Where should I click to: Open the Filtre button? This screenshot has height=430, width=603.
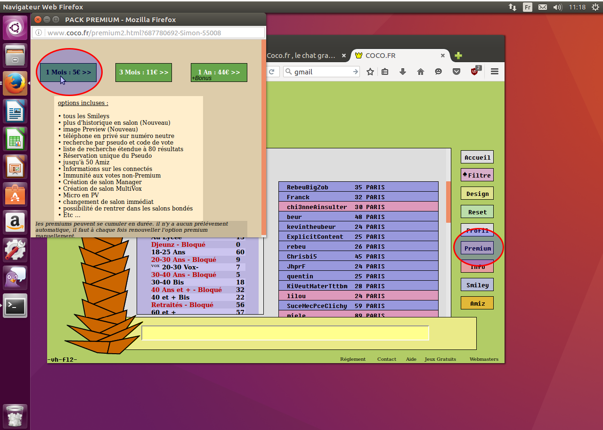pos(477,175)
